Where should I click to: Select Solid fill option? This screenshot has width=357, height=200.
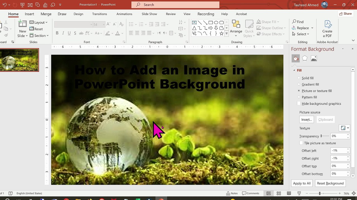pos(299,78)
